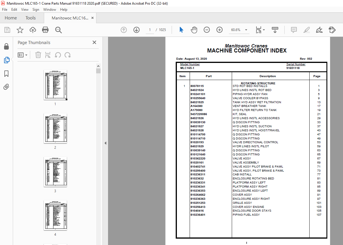Add the document to starred files
Viewport: 343px width, 245px height.
(x=20, y=30)
